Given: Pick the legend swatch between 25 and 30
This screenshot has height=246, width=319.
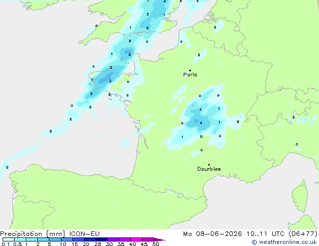Looking at the screenshot, I should pyautogui.click(x=102, y=239).
